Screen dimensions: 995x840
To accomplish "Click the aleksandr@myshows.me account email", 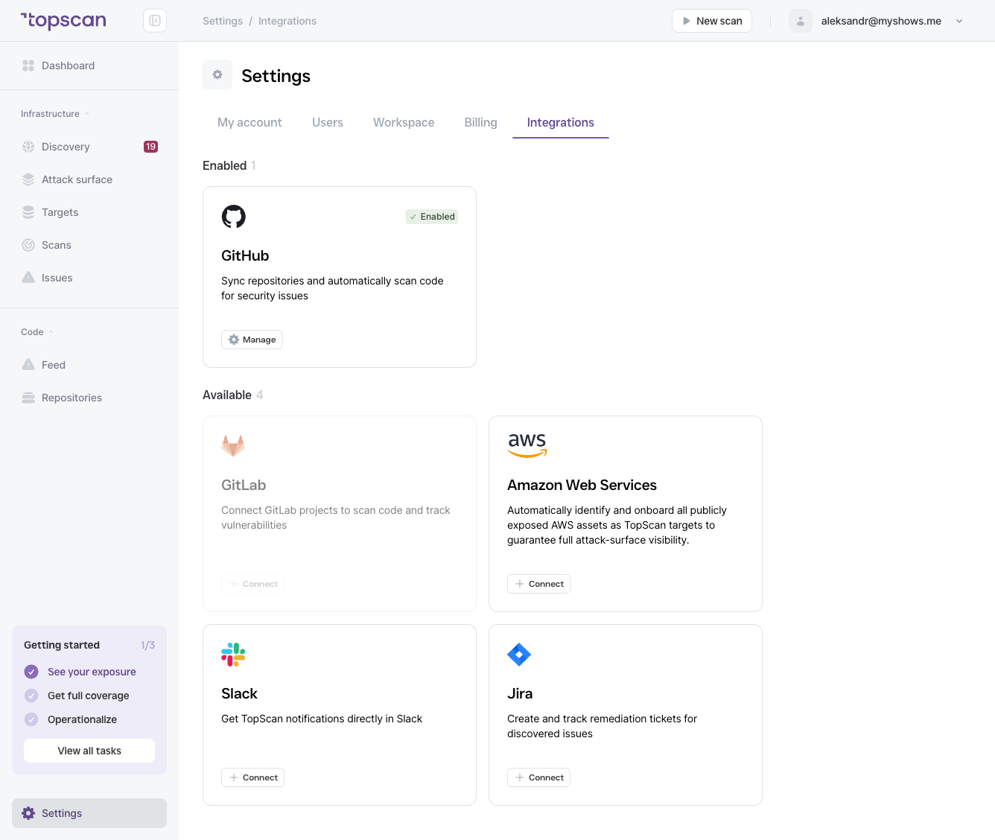I will click(881, 21).
